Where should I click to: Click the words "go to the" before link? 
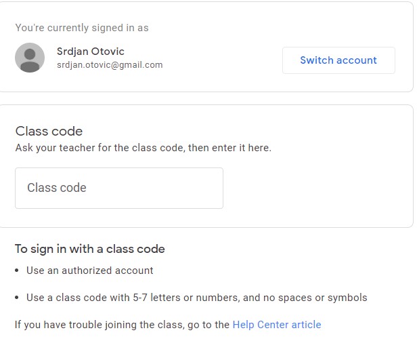(x=208, y=325)
